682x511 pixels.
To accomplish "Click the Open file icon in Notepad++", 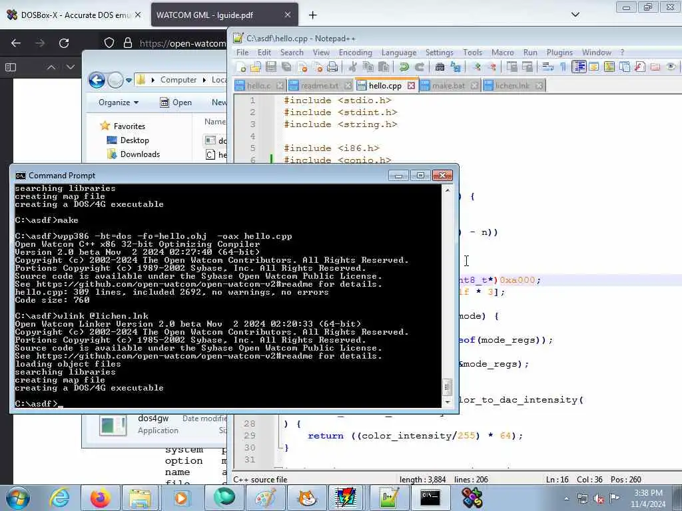I will [256, 67].
